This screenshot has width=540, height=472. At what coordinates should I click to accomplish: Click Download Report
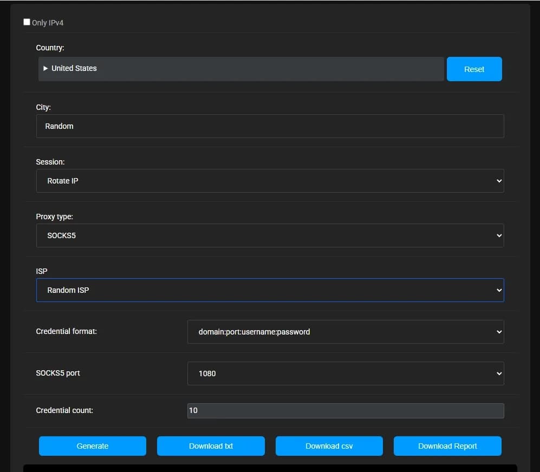(x=447, y=445)
